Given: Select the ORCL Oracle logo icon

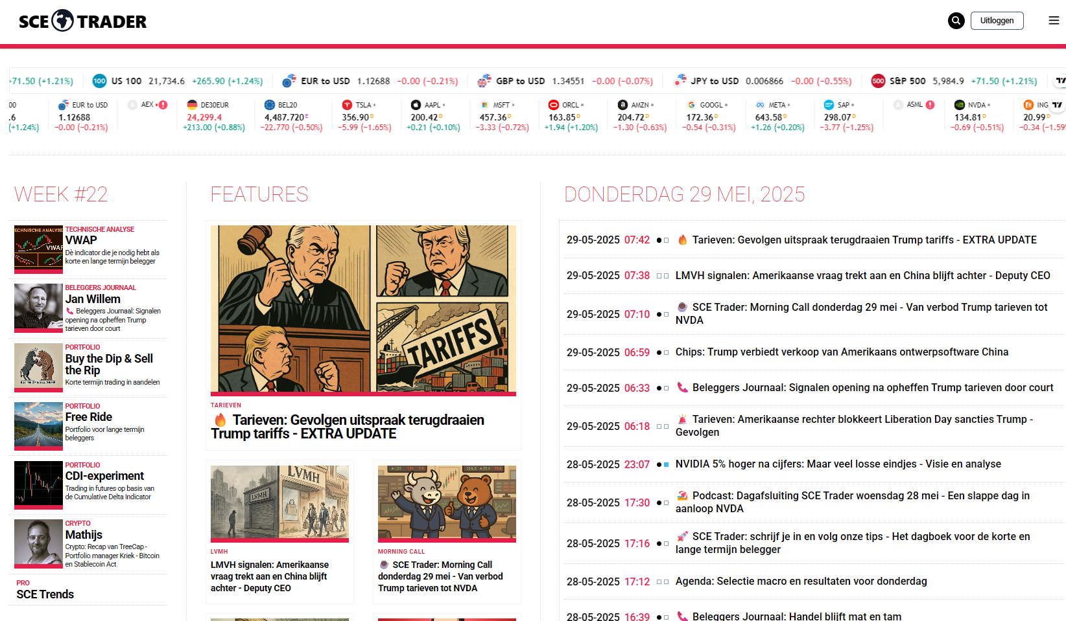Looking at the screenshot, I should click(x=553, y=105).
